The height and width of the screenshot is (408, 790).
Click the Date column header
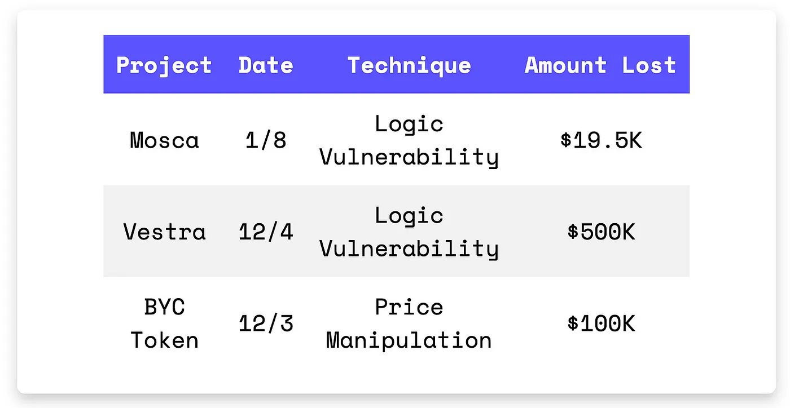pyautogui.click(x=266, y=65)
